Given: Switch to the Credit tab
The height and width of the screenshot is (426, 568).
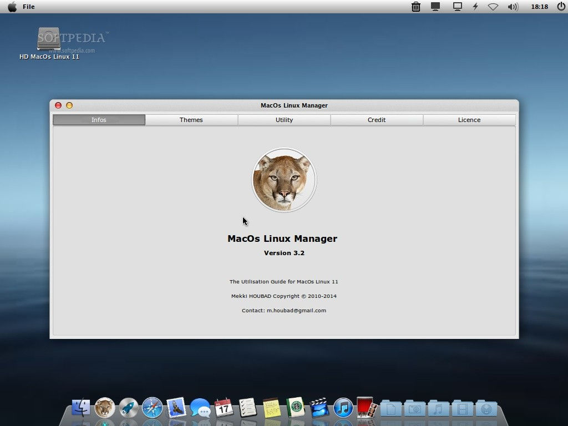Looking at the screenshot, I should pyautogui.click(x=377, y=120).
